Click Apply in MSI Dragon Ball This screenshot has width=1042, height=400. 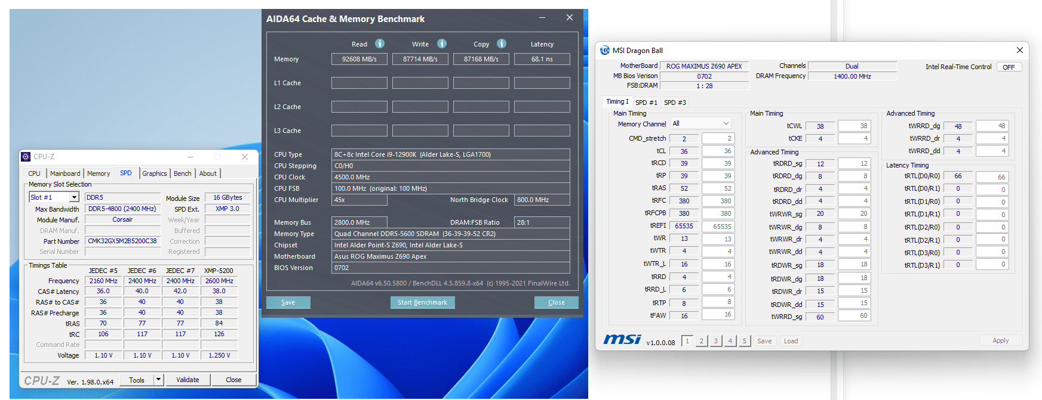point(1001,340)
